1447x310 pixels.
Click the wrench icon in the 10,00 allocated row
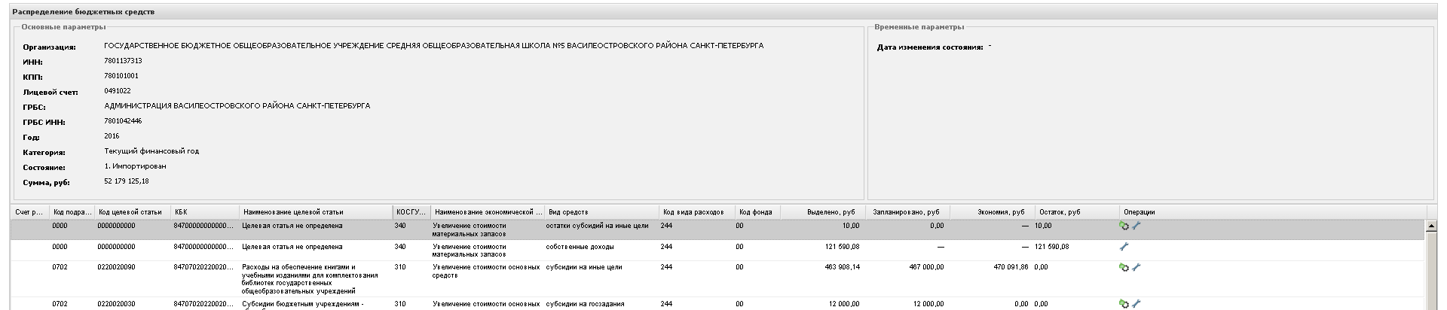tap(1136, 225)
